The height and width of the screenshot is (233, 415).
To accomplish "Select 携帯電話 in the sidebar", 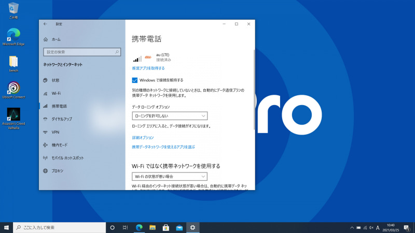I will (82, 106).
